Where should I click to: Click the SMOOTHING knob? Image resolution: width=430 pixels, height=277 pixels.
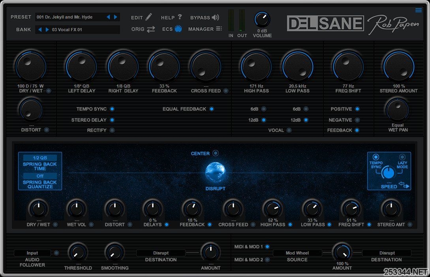tap(115, 253)
